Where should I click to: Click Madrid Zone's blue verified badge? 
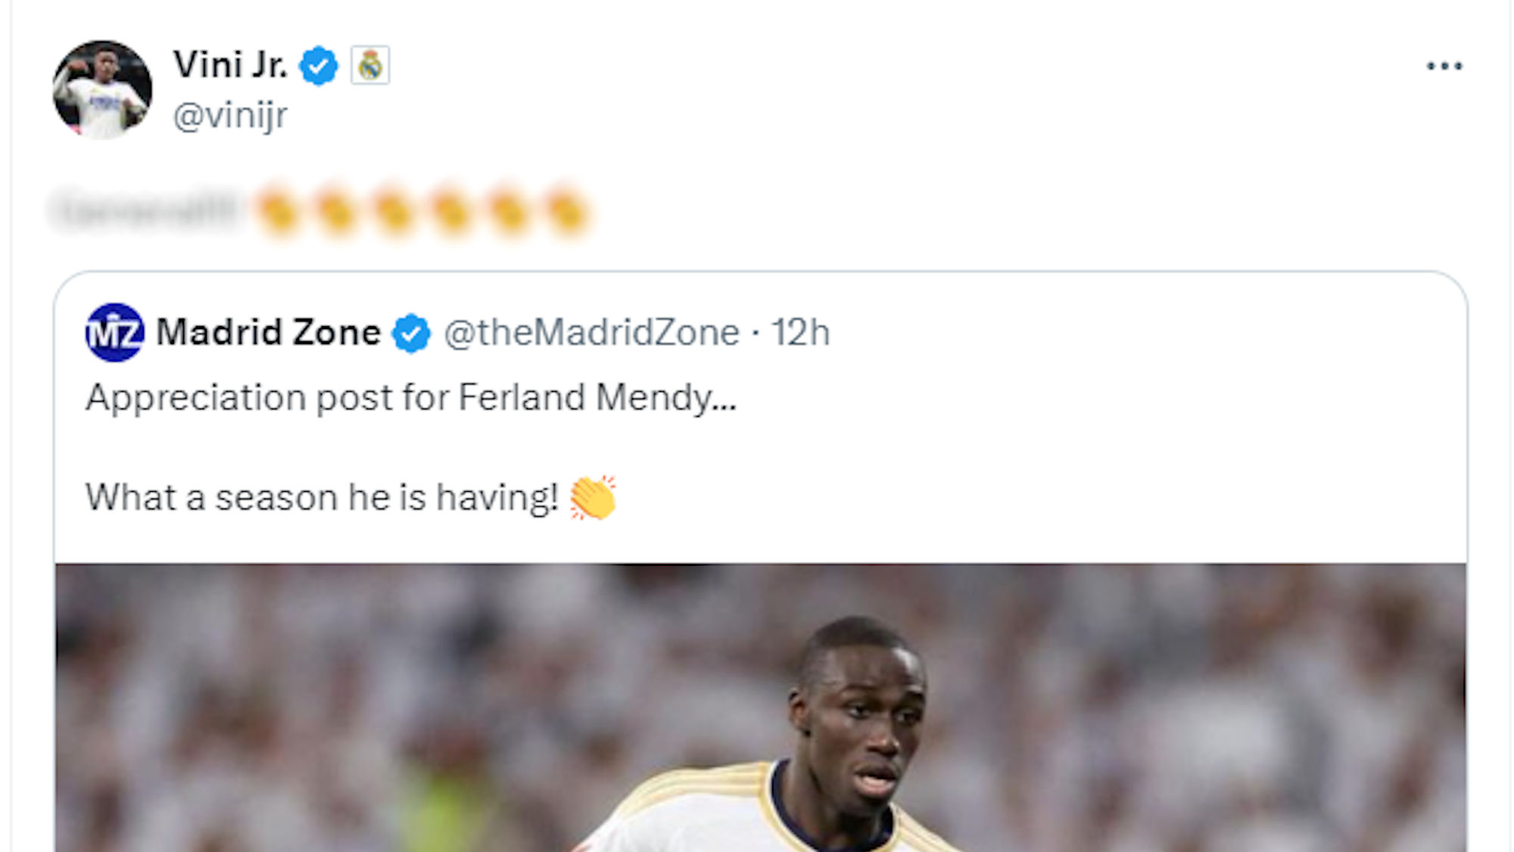[x=411, y=333]
